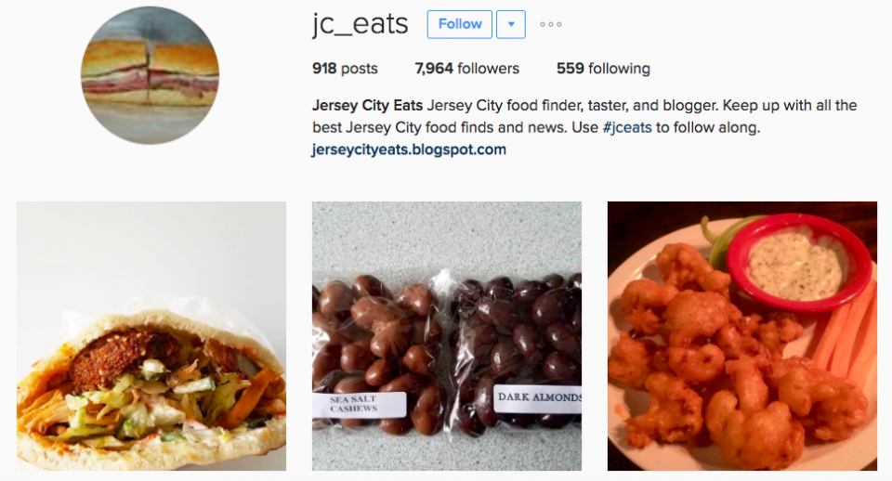Click the Sea Salt Cashews label in photo
The width and height of the screenshot is (892, 481).
359,404
